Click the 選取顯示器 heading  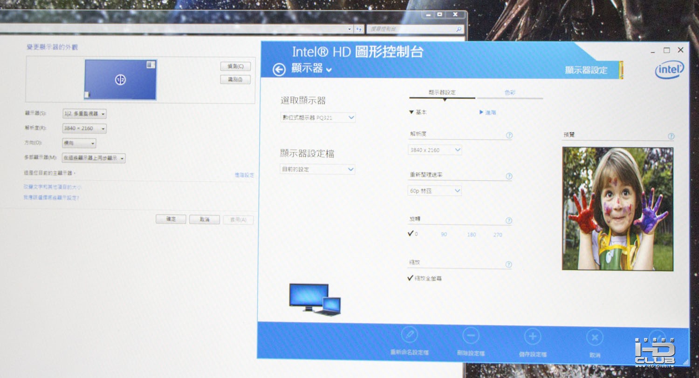(303, 101)
